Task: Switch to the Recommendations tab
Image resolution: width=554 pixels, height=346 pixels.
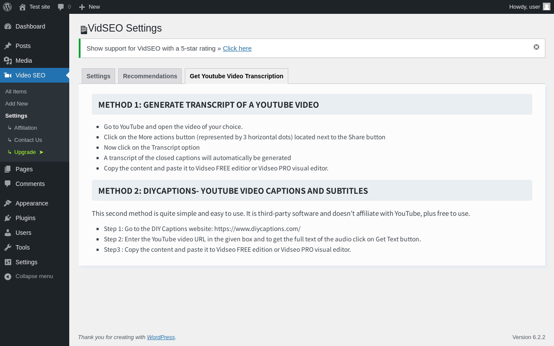Action: point(150,76)
